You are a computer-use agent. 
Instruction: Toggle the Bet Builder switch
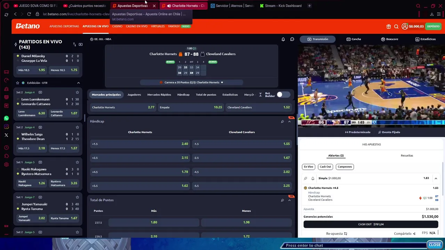point(283,94)
